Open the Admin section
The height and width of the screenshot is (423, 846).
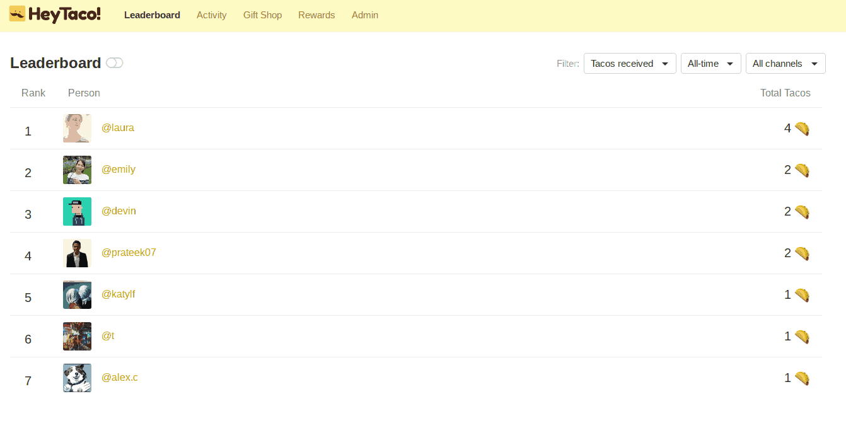[x=365, y=15]
